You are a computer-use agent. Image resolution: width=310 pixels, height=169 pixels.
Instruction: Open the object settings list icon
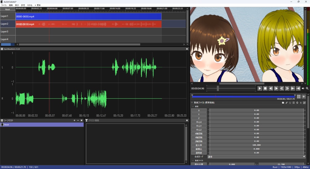[298, 97]
